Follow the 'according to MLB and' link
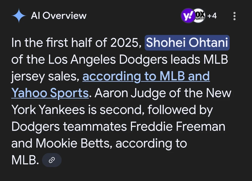The image size is (252, 181). (146, 76)
